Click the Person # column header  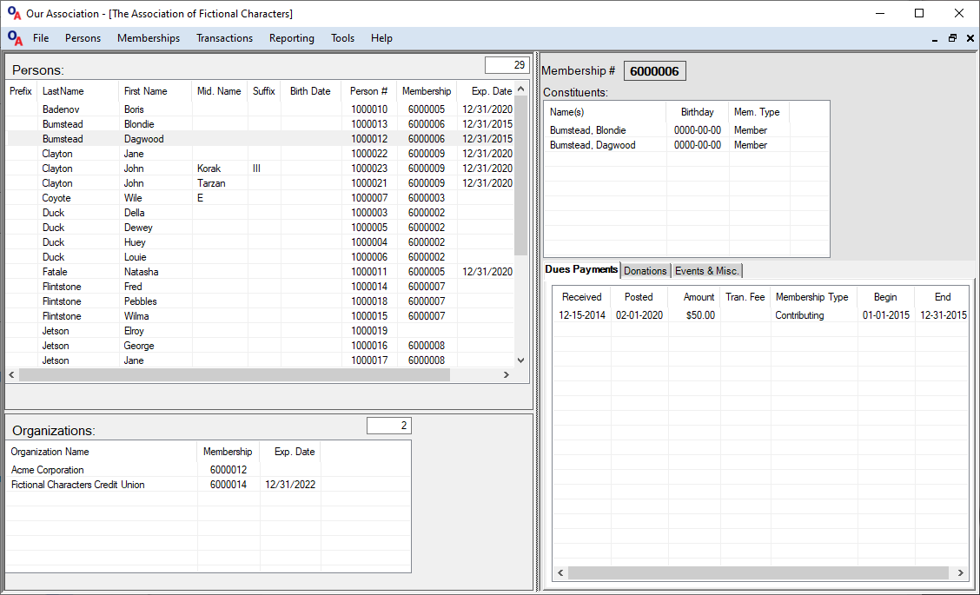[x=368, y=91]
